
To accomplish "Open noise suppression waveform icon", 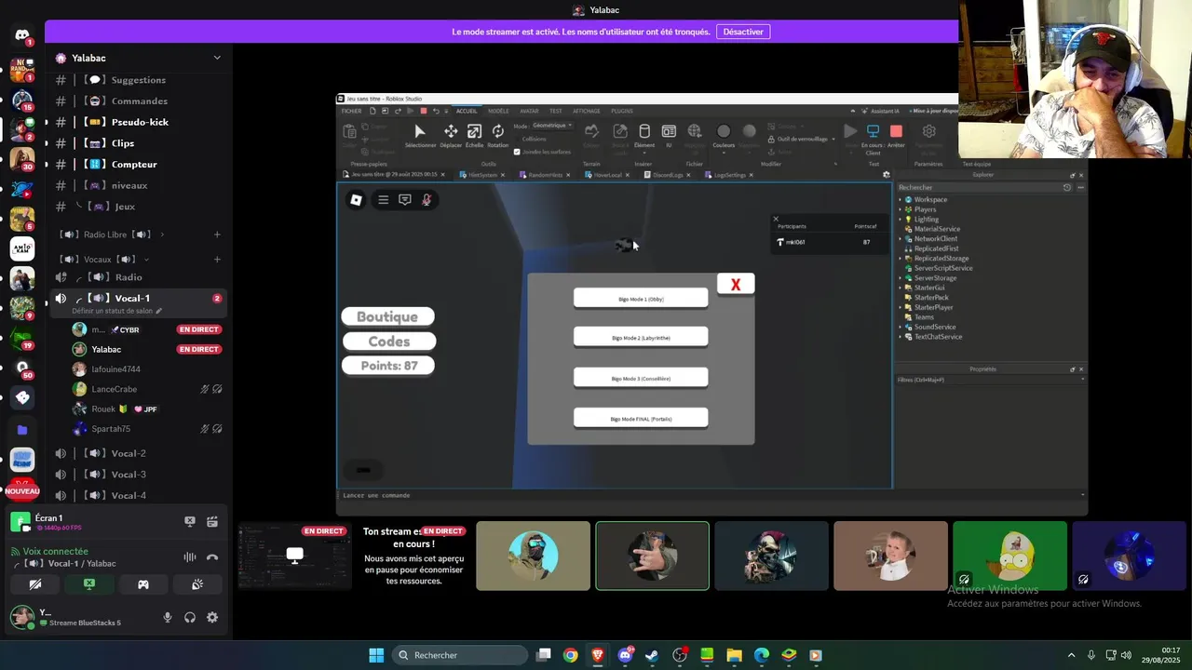I will click(x=190, y=557).
